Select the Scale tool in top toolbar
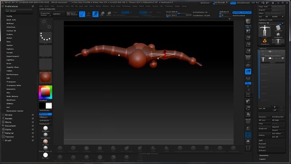 point(102,14)
